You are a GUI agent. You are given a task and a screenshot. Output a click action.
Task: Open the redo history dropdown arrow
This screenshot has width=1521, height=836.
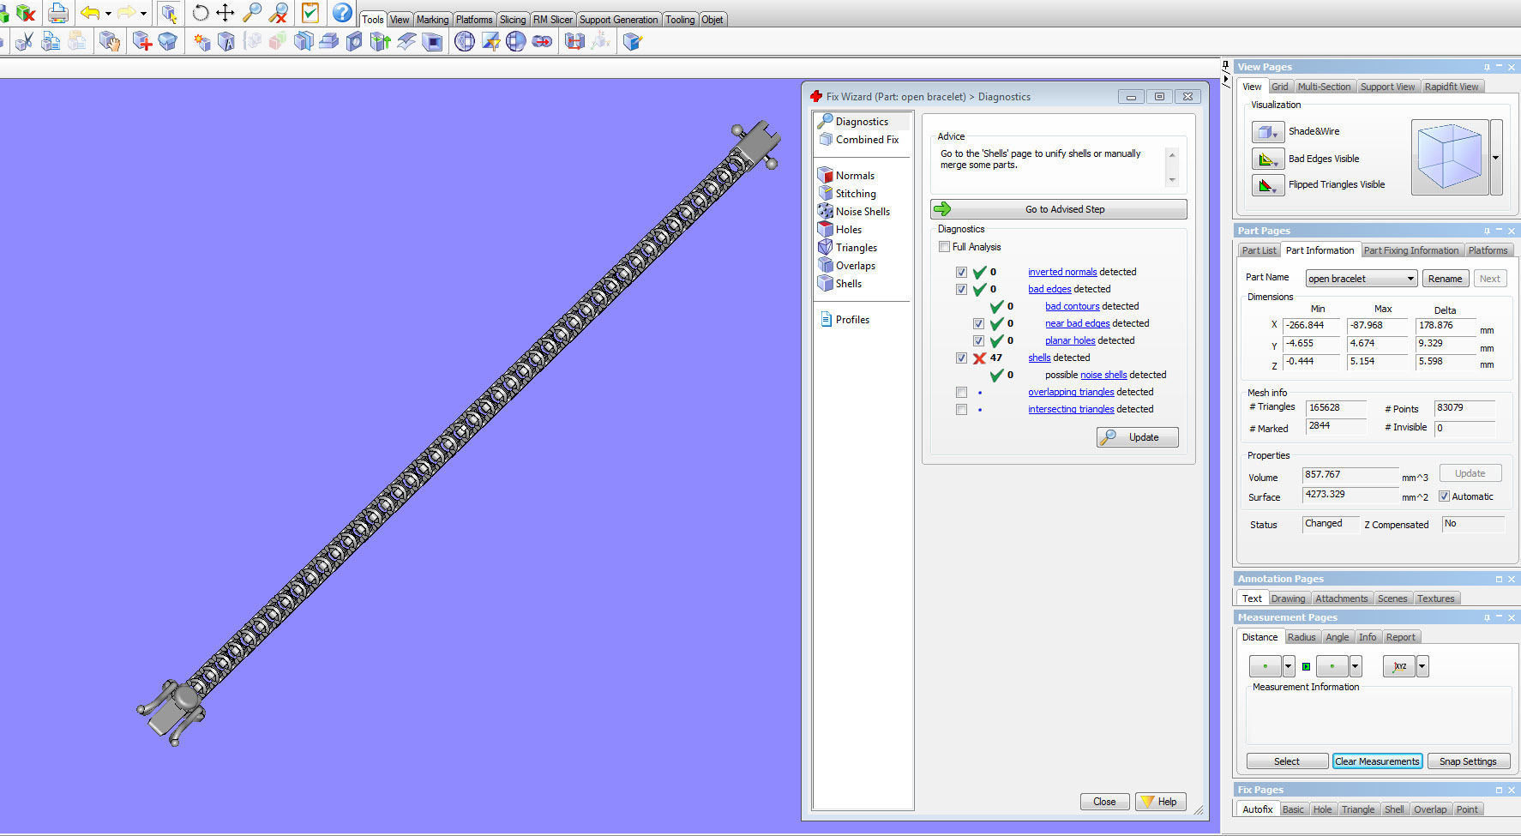click(x=143, y=14)
